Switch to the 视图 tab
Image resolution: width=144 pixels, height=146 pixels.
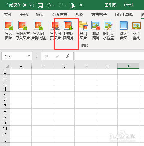[79, 15]
